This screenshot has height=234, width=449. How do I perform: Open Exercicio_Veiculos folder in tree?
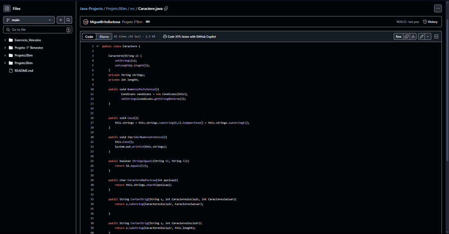point(27,40)
